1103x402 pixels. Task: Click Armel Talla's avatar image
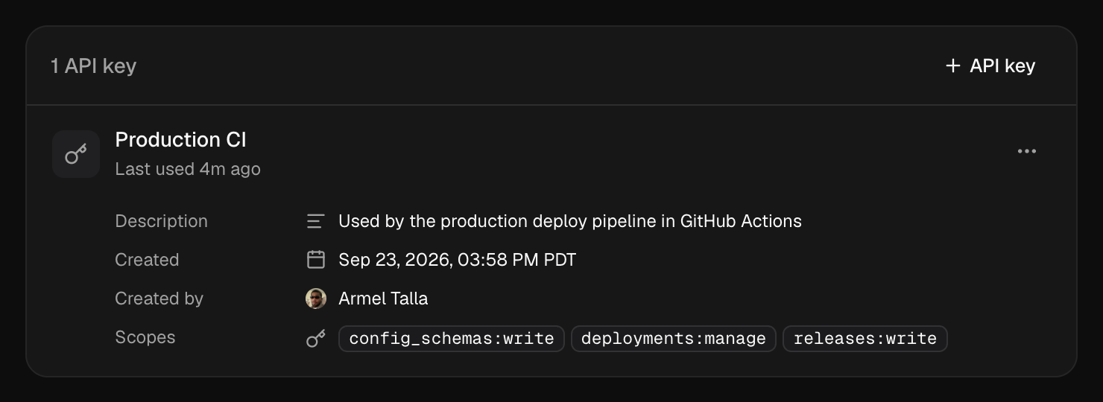[316, 299]
